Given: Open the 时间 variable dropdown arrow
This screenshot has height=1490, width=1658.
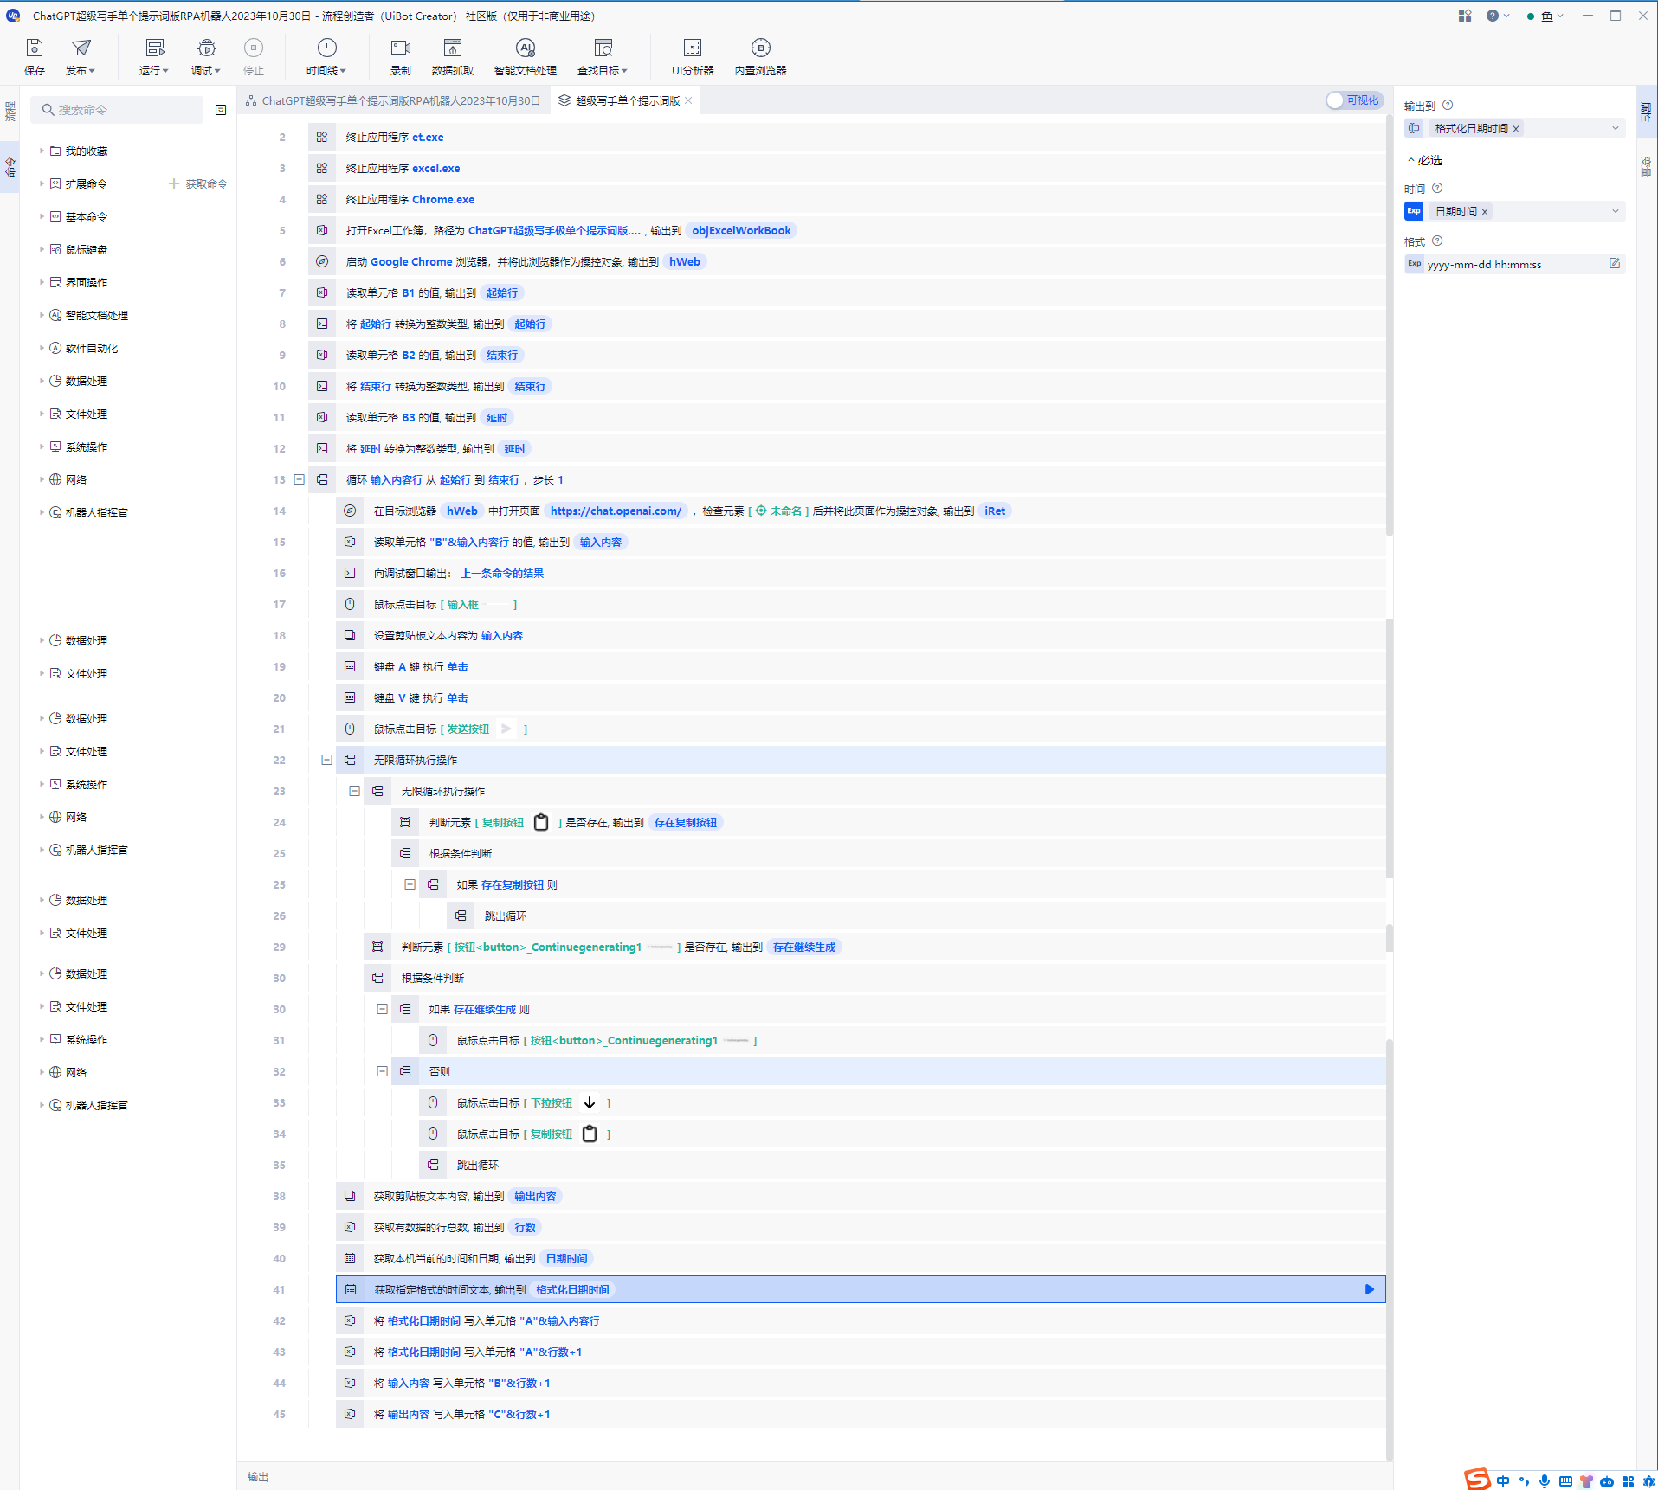Looking at the screenshot, I should [1616, 211].
